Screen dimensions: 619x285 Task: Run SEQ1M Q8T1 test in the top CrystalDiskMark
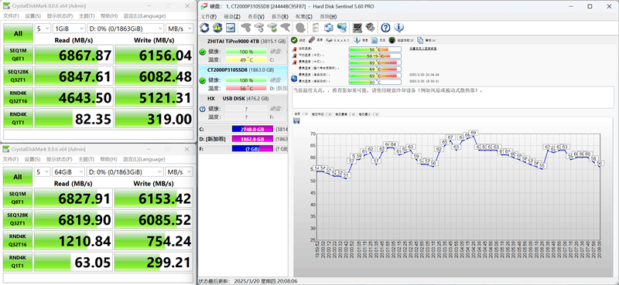point(18,55)
